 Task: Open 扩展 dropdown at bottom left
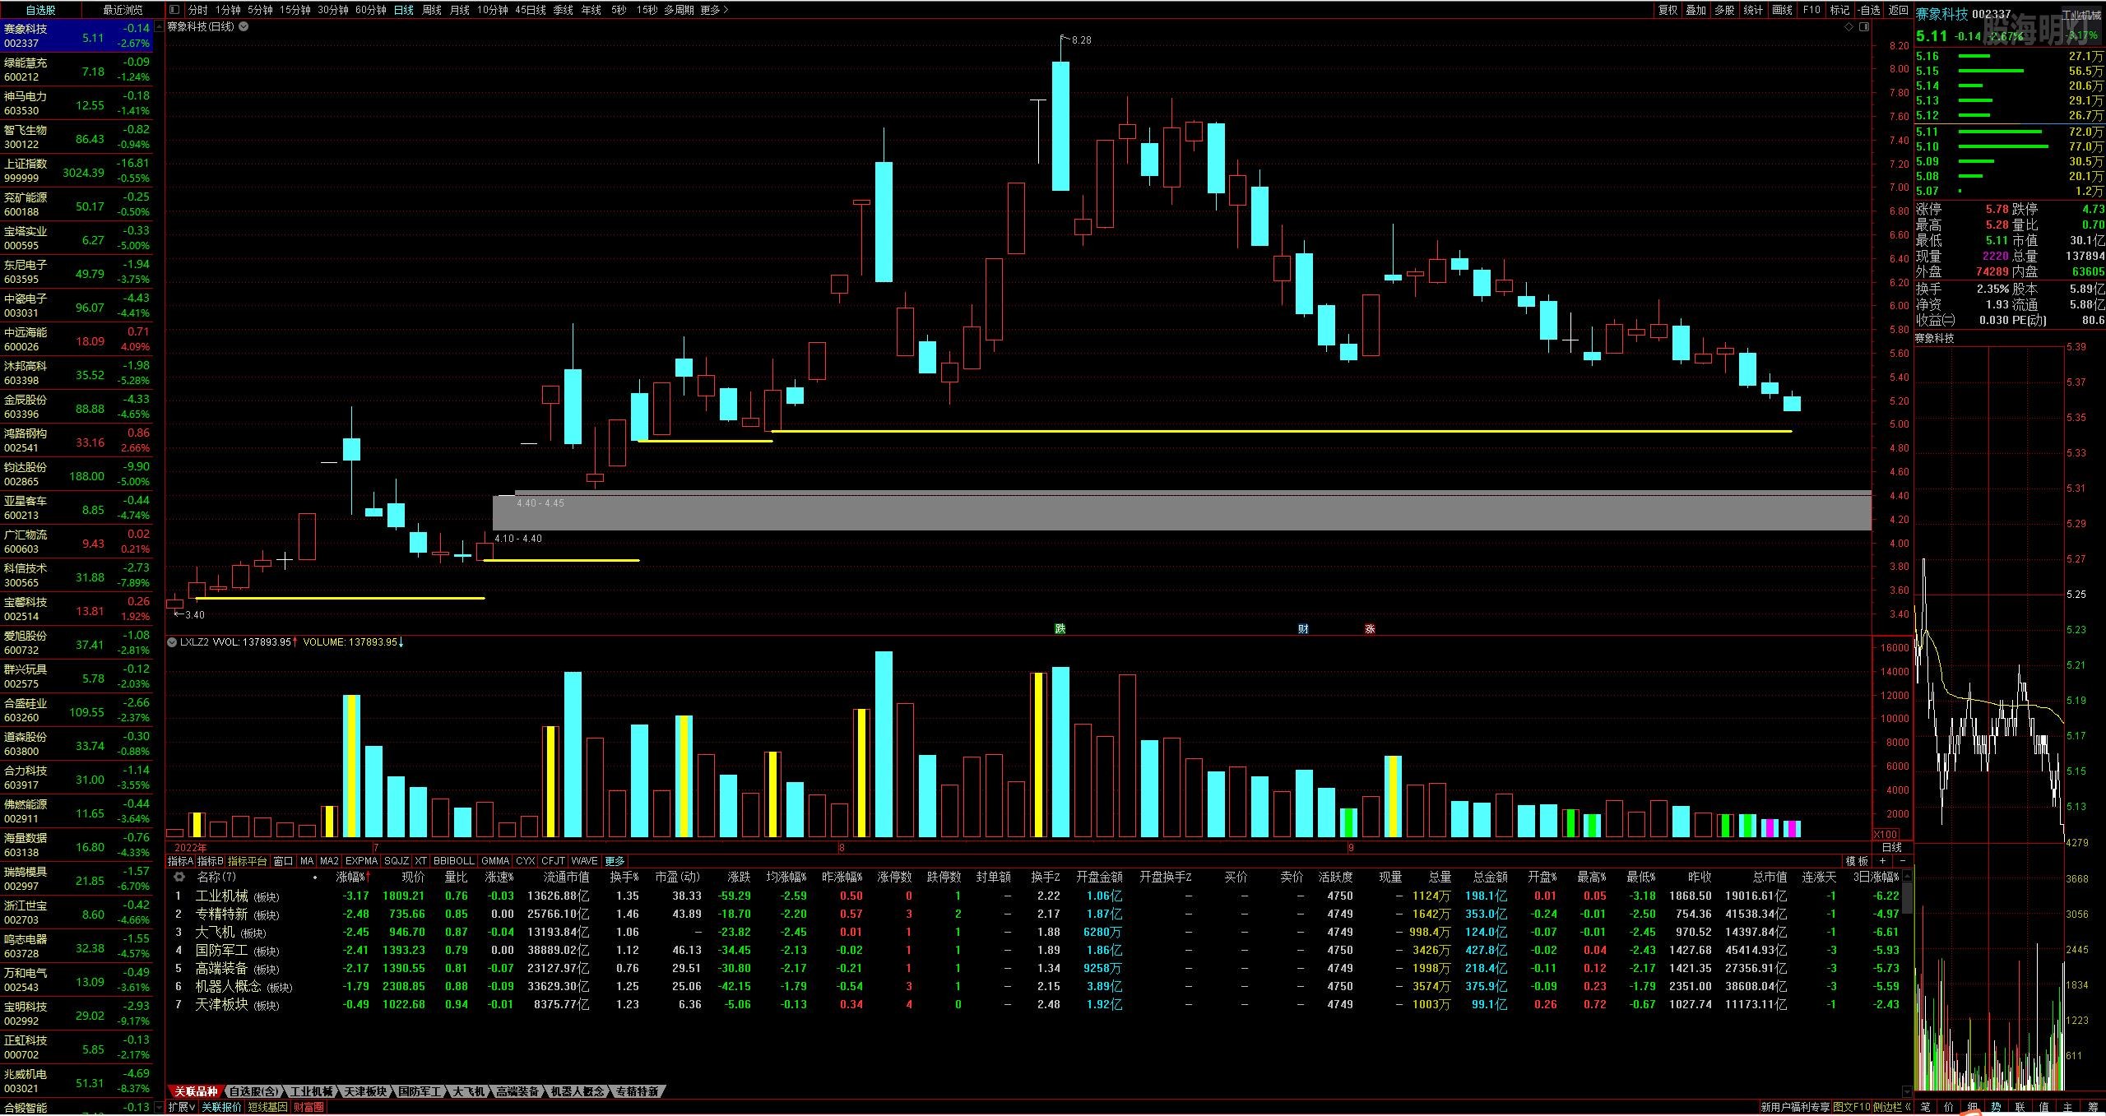[182, 1107]
